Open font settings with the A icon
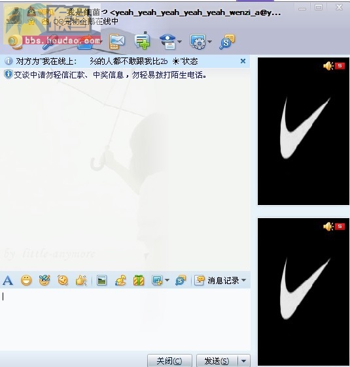350x367 pixels. point(8,280)
